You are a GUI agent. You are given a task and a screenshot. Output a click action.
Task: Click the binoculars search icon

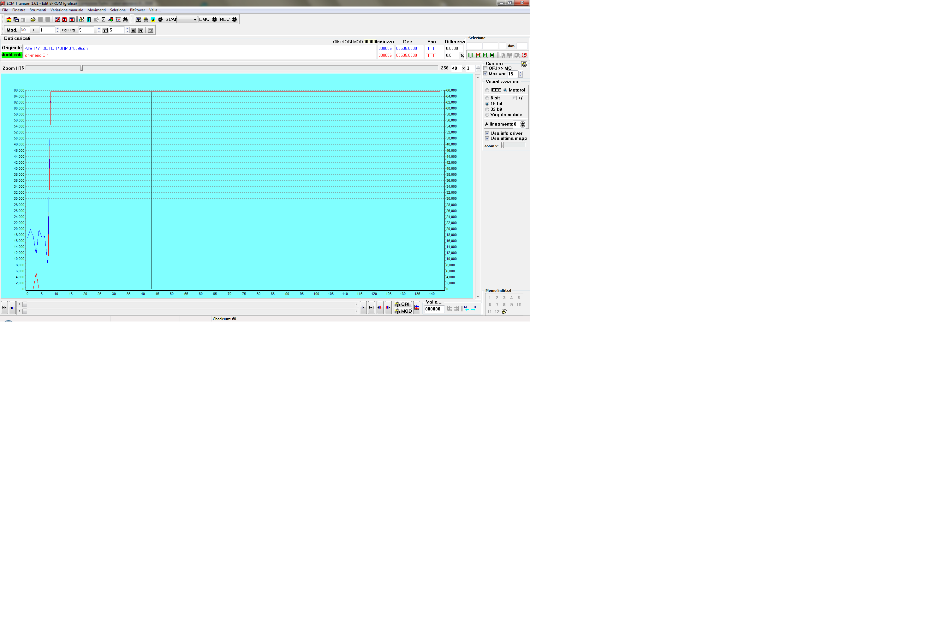click(x=125, y=19)
